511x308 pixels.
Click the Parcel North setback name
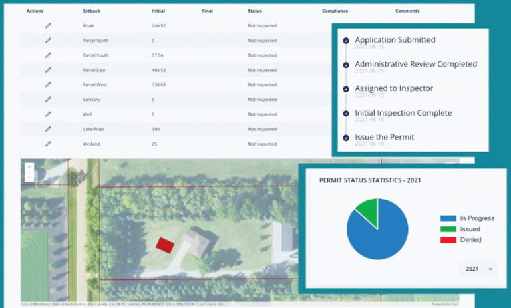(x=96, y=41)
